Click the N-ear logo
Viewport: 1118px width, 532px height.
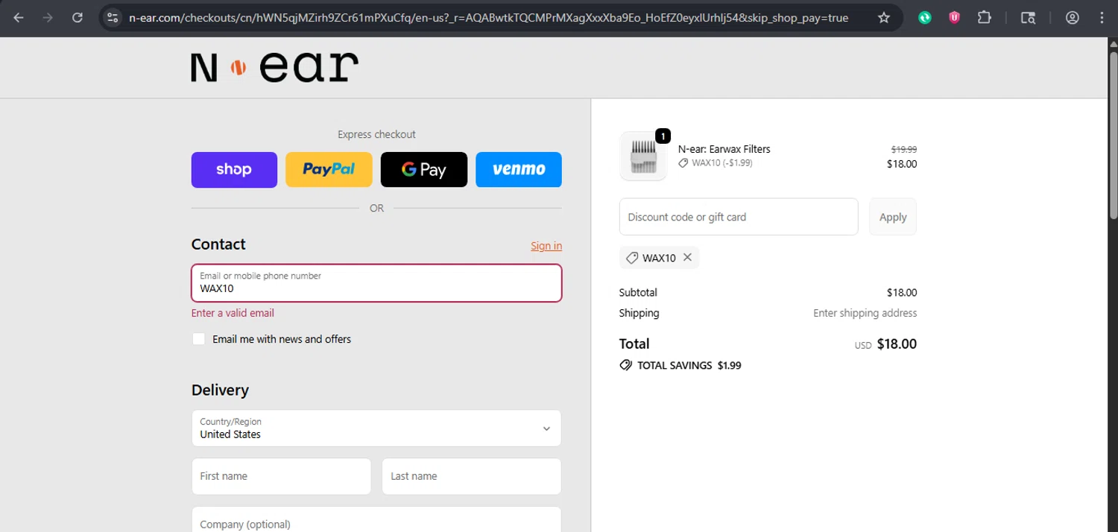[x=274, y=67]
